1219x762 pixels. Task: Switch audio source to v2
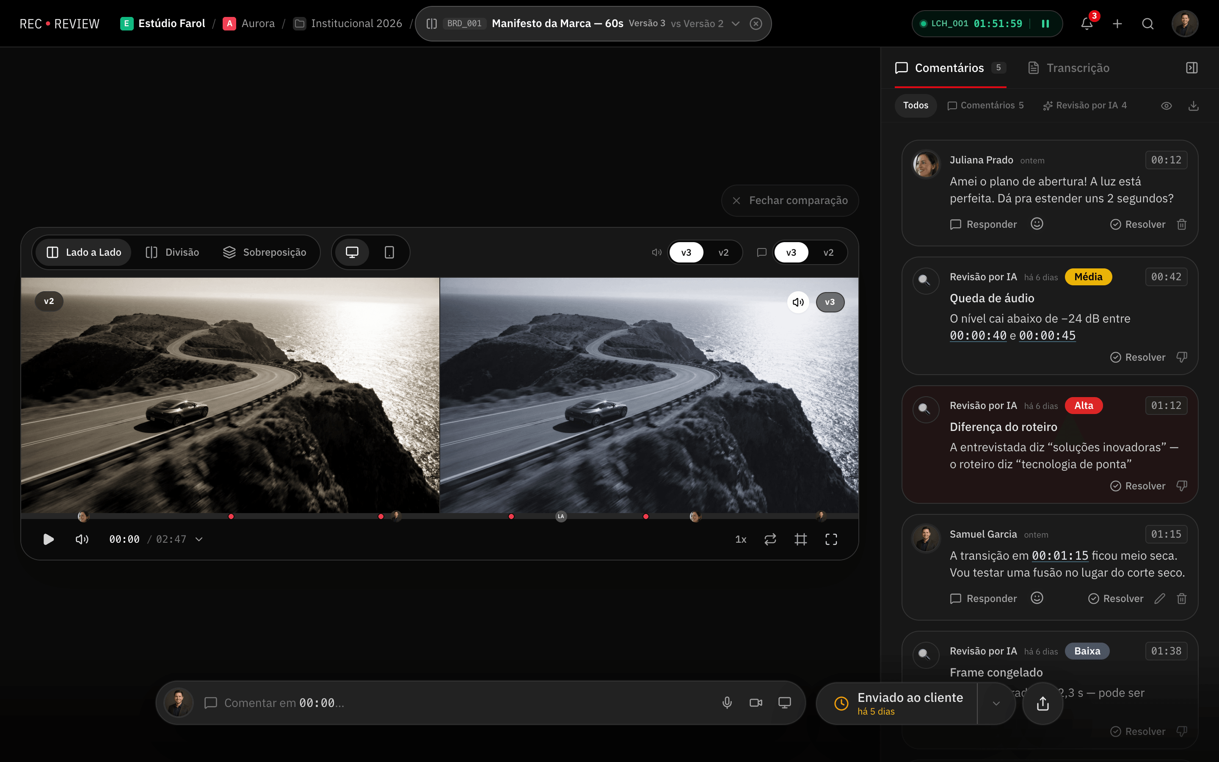(x=723, y=252)
